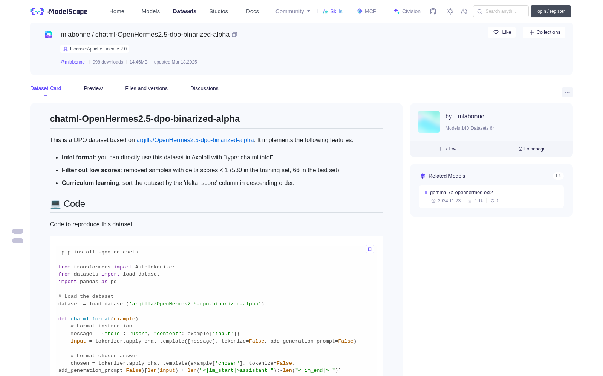Click 'Models 140' count text
Image resolution: width=603 pixels, height=376 pixels.
coord(457,128)
